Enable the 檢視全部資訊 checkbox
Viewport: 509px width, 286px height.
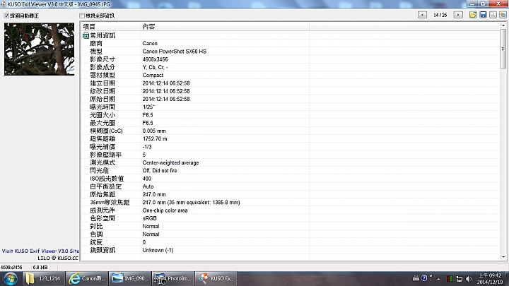[82, 16]
